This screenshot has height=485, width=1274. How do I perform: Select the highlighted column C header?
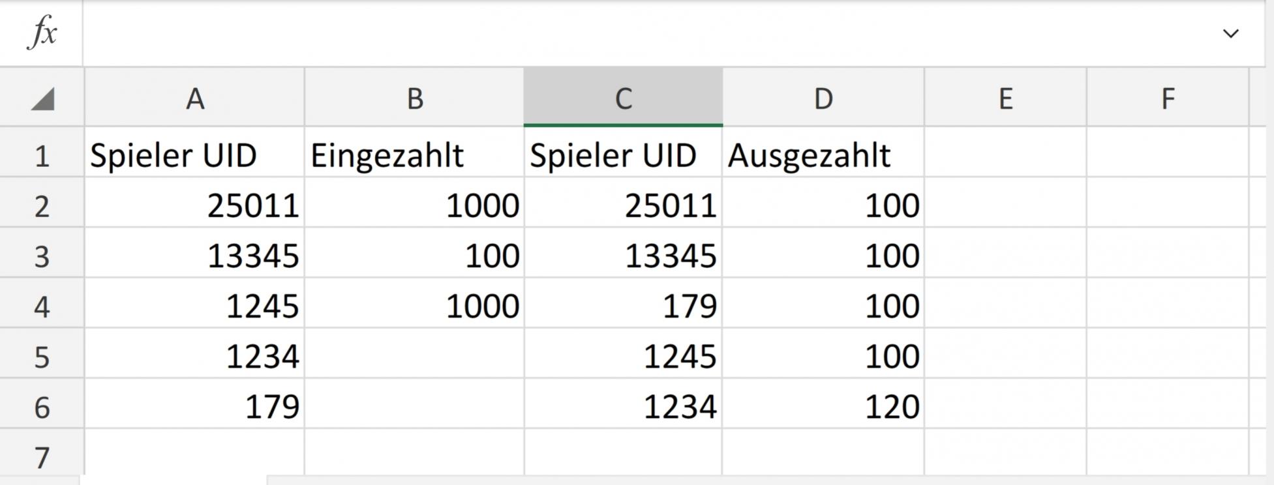pyautogui.click(x=623, y=98)
